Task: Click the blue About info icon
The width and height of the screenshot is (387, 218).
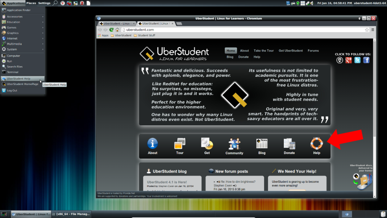Action: [152, 144]
